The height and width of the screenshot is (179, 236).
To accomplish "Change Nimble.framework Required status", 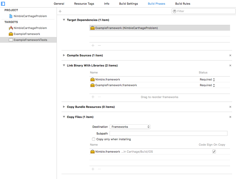I will [207, 80].
